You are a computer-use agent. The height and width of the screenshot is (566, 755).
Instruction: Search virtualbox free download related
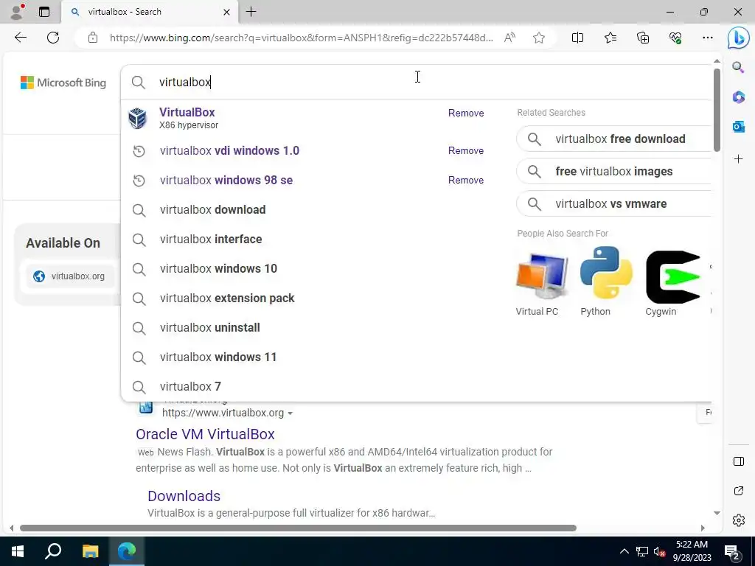click(613, 139)
